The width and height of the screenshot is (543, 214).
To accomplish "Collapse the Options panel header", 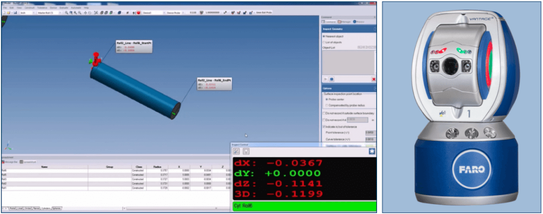I will (349, 88).
